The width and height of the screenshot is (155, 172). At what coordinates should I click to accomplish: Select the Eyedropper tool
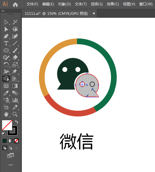click(6, 93)
